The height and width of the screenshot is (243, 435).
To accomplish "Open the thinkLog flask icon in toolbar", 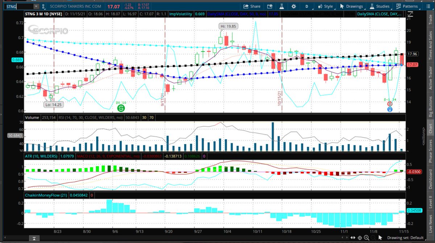I will [x=281, y=6].
